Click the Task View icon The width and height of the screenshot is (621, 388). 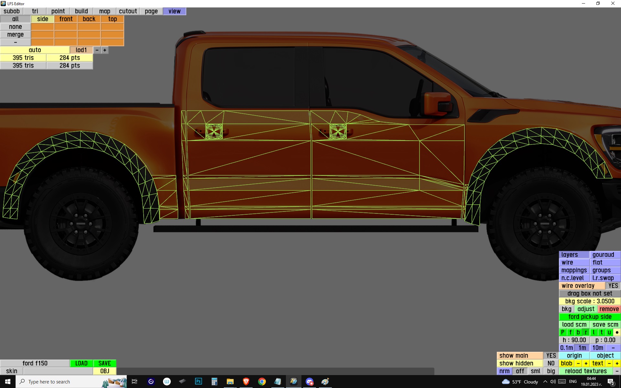click(x=135, y=382)
